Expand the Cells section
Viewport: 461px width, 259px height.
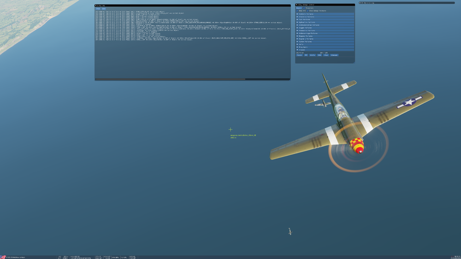tap(325, 44)
